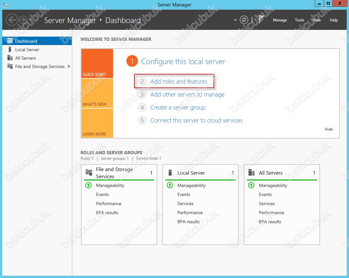Select Dashboard in the sidebar

[37, 41]
